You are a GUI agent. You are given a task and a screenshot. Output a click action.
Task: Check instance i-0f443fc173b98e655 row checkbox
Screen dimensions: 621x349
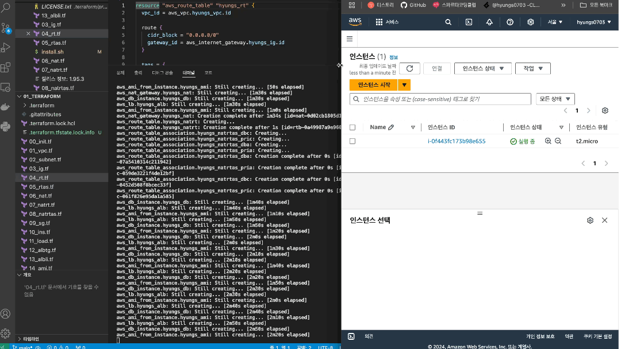click(352, 141)
